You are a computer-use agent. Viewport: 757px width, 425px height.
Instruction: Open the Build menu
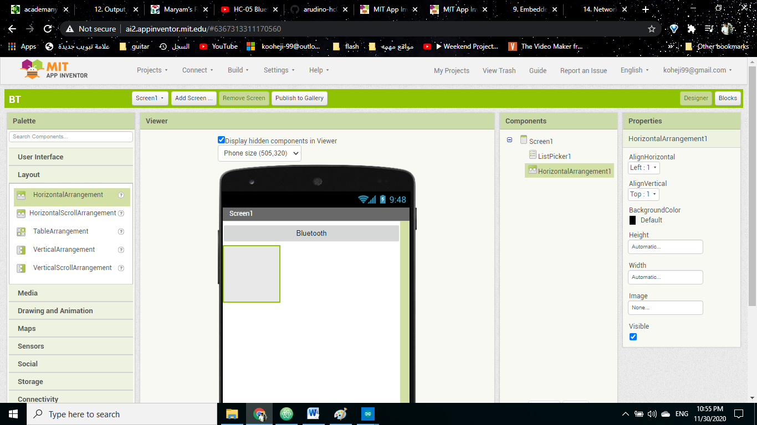[238, 70]
